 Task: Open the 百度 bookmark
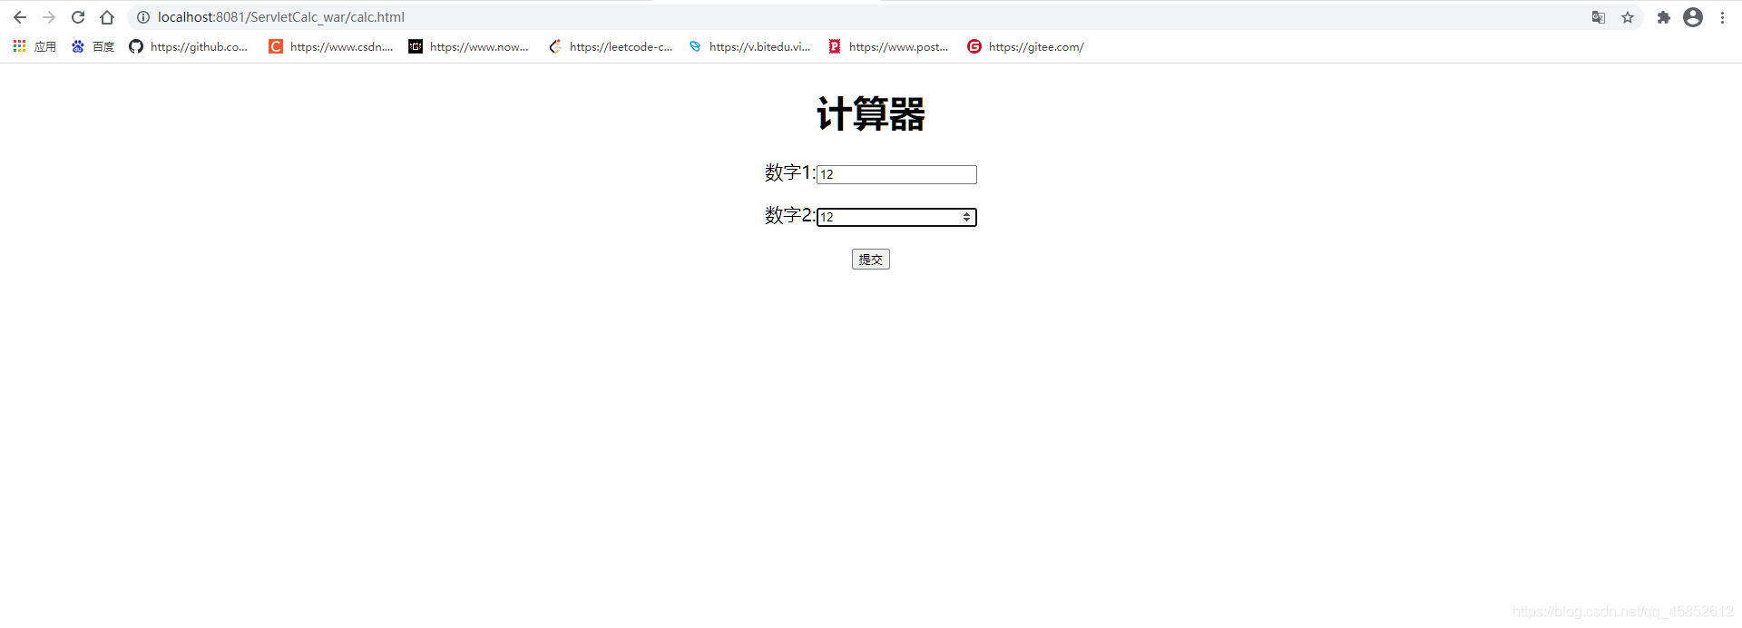pos(93,46)
